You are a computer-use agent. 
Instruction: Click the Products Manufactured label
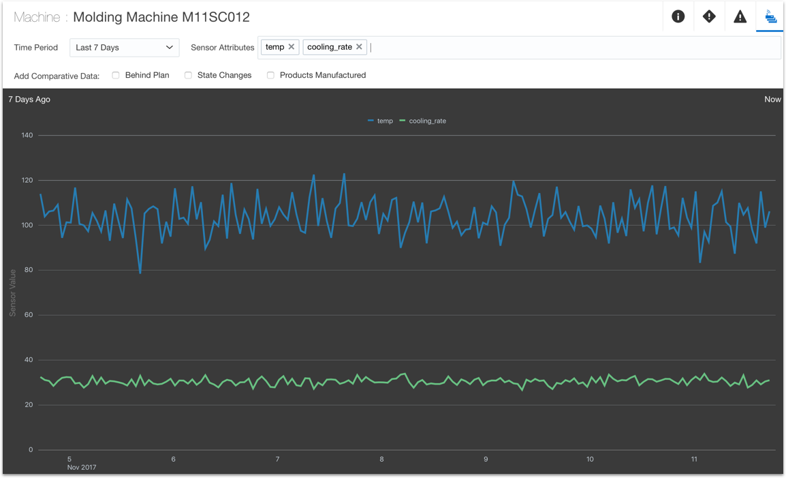(x=323, y=75)
